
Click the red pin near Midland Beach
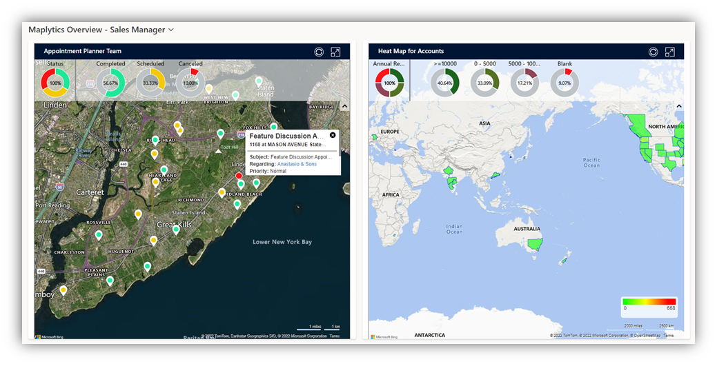tap(239, 176)
